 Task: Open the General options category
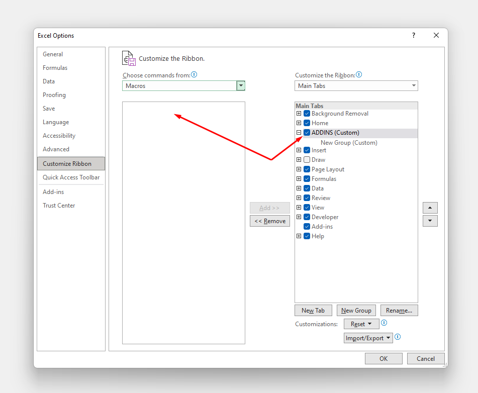click(71, 54)
